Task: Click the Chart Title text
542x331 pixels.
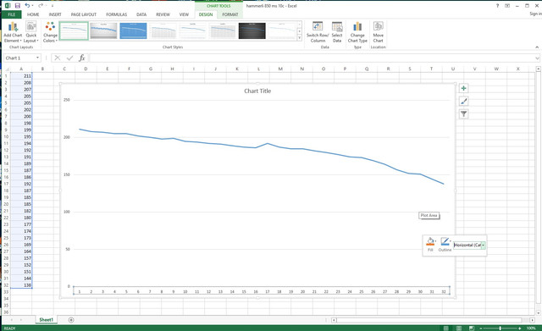Action: (257, 91)
